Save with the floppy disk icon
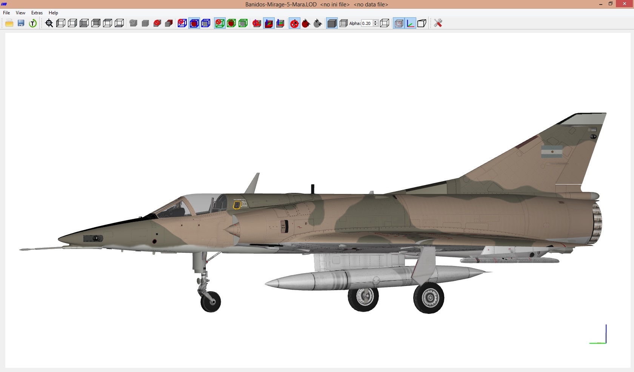634x372 pixels. 21,23
